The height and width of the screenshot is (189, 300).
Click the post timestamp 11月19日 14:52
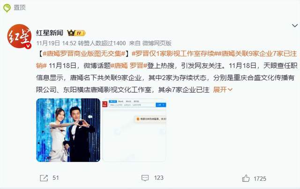56,43
